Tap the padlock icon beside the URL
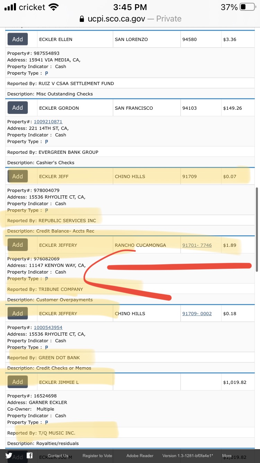This screenshot has width=260, height=463. tap(82, 19)
